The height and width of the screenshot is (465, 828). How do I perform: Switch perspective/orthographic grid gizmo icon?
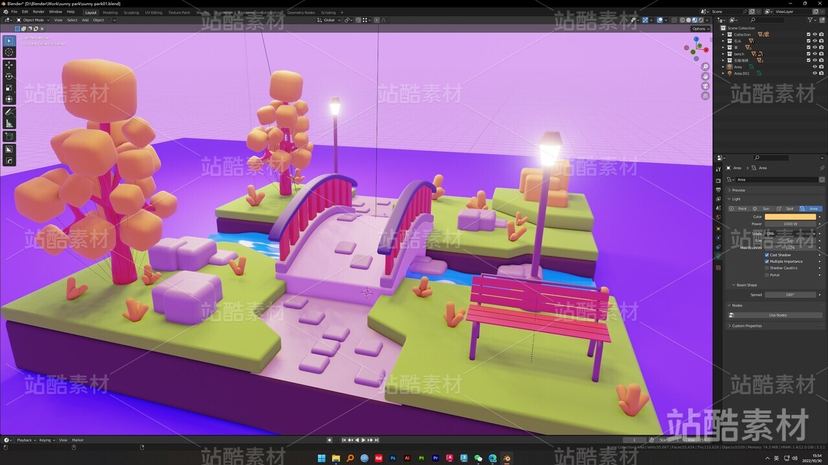[x=705, y=96]
